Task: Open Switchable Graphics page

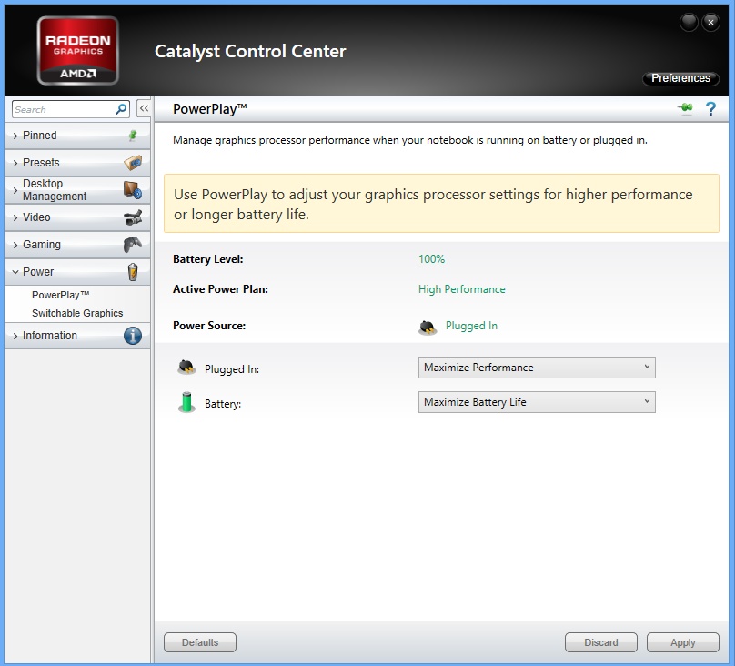Action: pyautogui.click(x=77, y=313)
